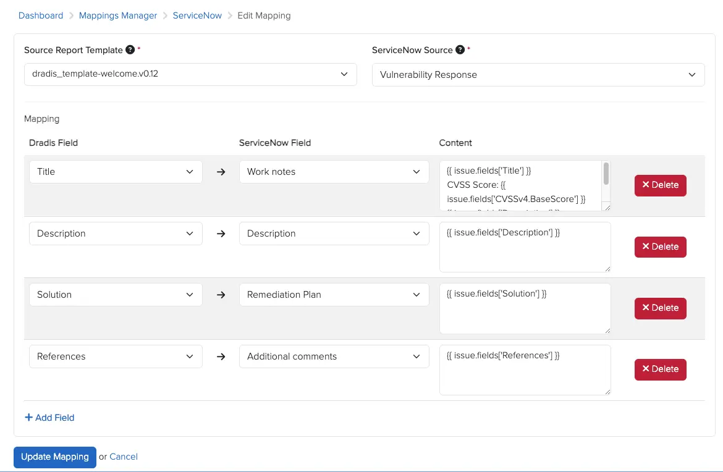
Task: Go to Dashboard breadcrumb
Action: [x=41, y=15]
